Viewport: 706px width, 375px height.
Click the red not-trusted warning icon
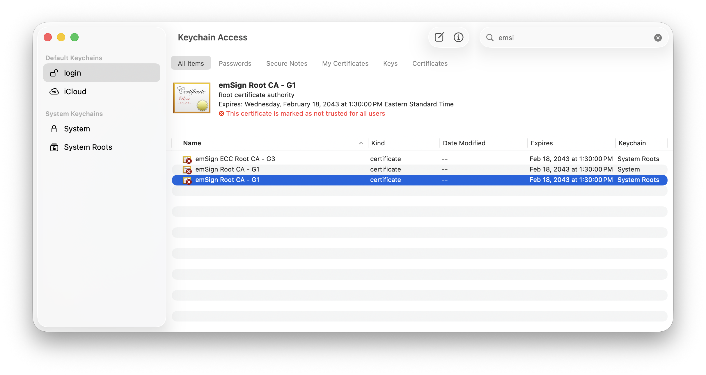221,113
